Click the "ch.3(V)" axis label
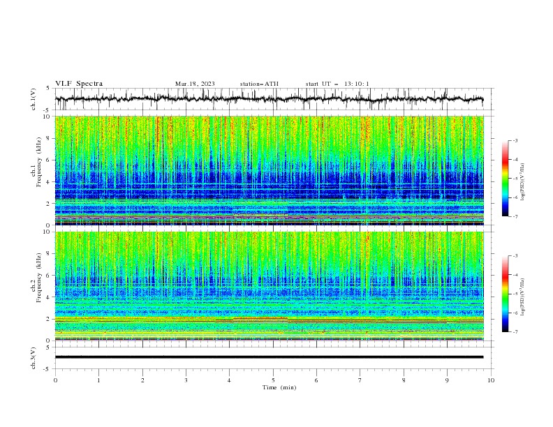Viewport: 553px width, 427px height. pyautogui.click(x=34, y=358)
